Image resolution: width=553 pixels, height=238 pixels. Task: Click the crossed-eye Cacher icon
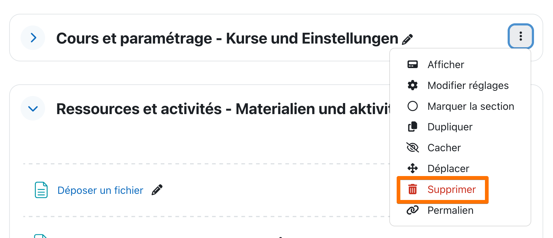pyautogui.click(x=413, y=148)
